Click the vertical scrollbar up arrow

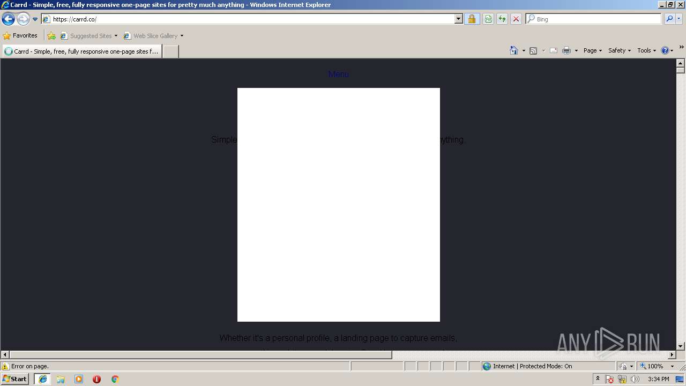[x=681, y=63]
